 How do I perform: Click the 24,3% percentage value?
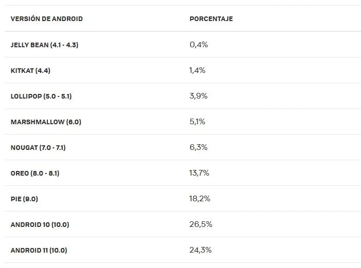[x=201, y=250]
